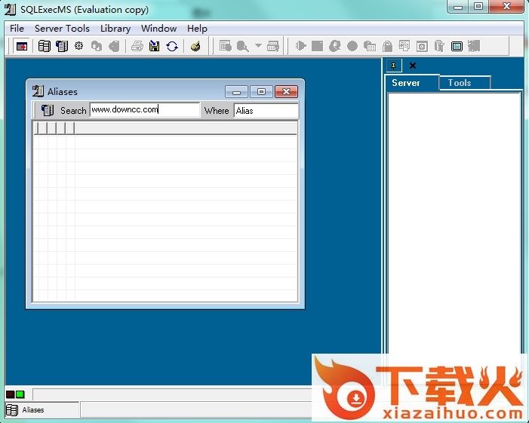
Task: Open the Help menu
Action: [x=197, y=29]
